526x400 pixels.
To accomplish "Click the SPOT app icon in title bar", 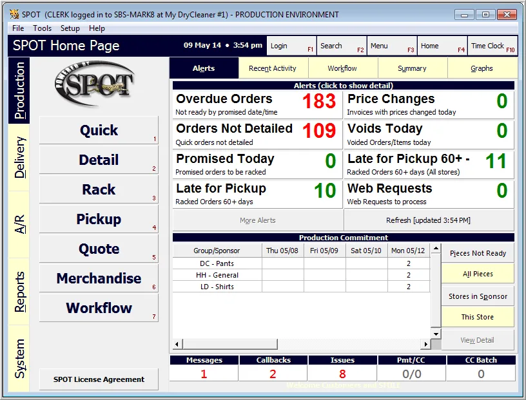I will point(14,14).
